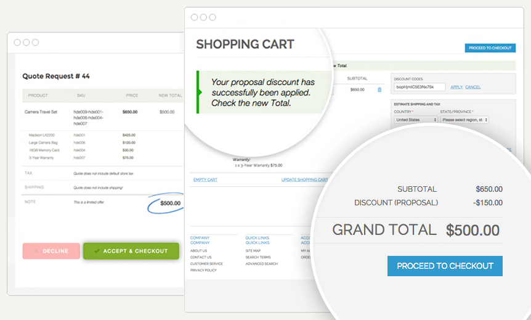Screen dimensions: 531x320
Task: Click the circled $500.00 quote total
Action: [x=170, y=203]
